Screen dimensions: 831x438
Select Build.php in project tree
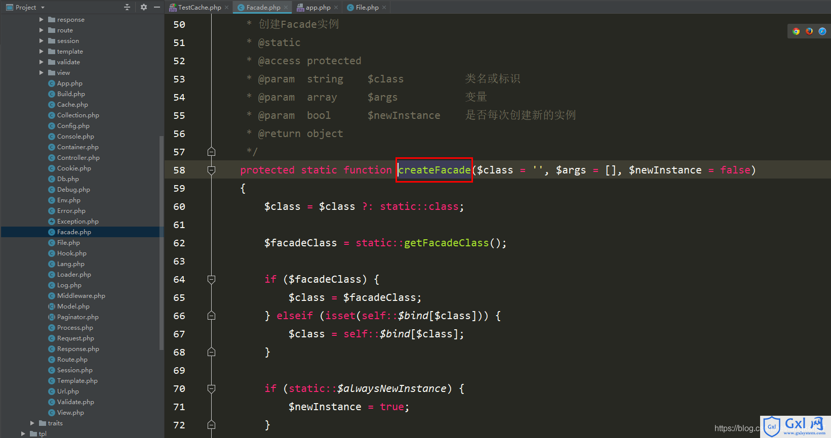tap(71, 94)
